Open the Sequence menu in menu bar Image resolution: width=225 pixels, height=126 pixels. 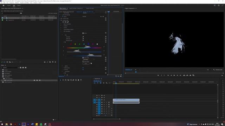tap(12, 3)
